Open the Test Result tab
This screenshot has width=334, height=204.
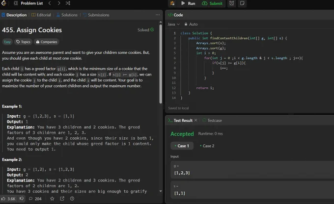click(181, 121)
